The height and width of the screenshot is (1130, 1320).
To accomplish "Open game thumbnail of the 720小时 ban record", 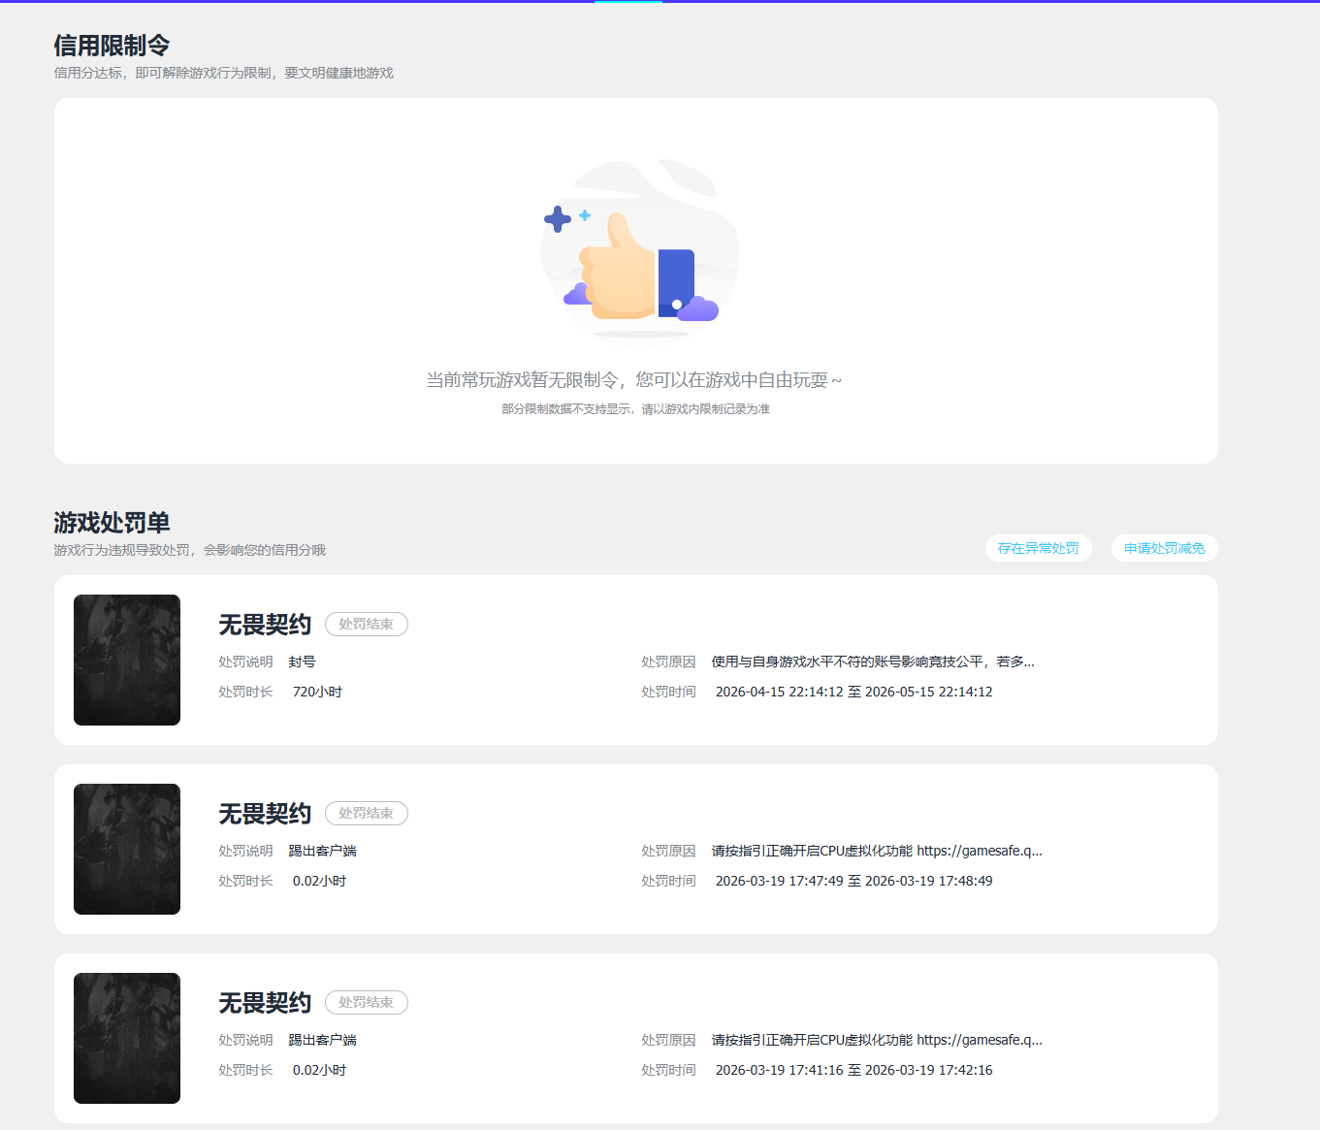I will pos(127,660).
